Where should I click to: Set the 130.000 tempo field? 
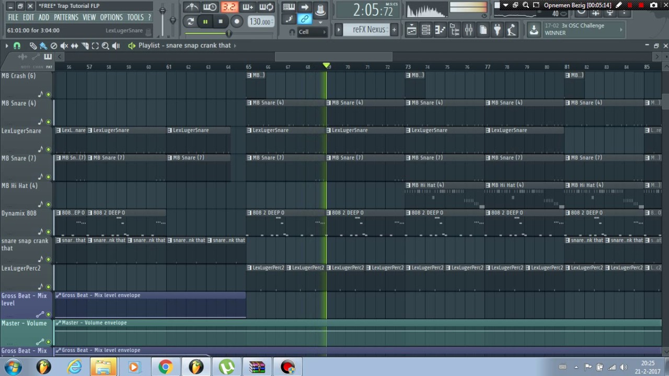coord(260,21)
